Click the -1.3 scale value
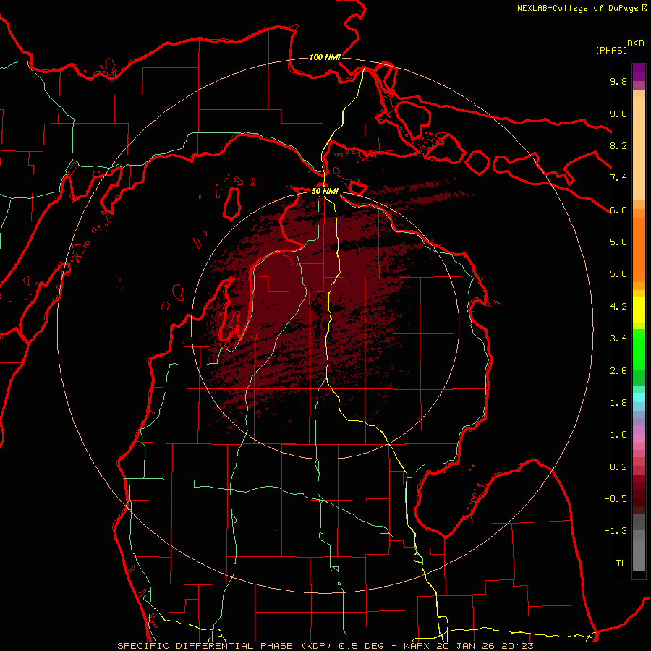 [x=616, y=531]
